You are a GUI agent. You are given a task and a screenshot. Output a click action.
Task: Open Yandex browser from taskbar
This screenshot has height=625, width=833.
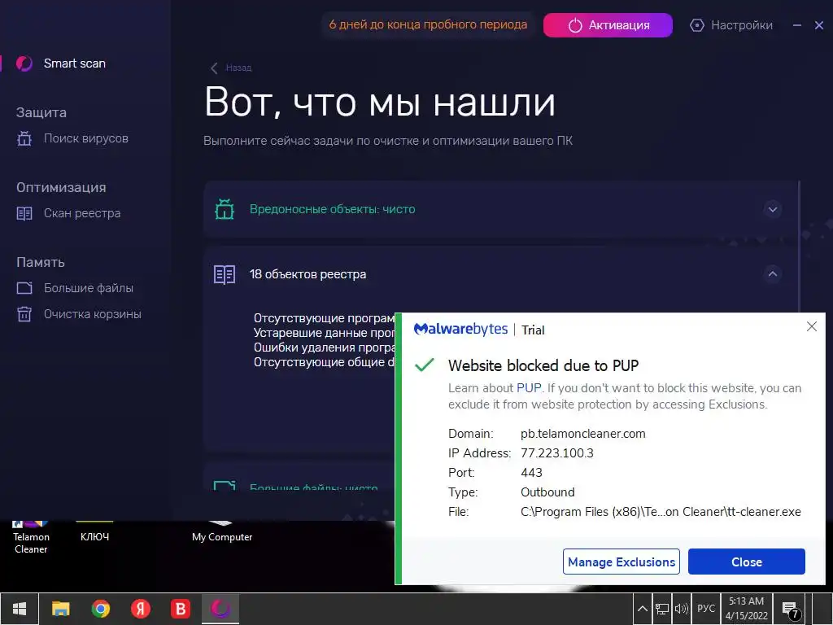pyautogui.click(x=140, y=609)
